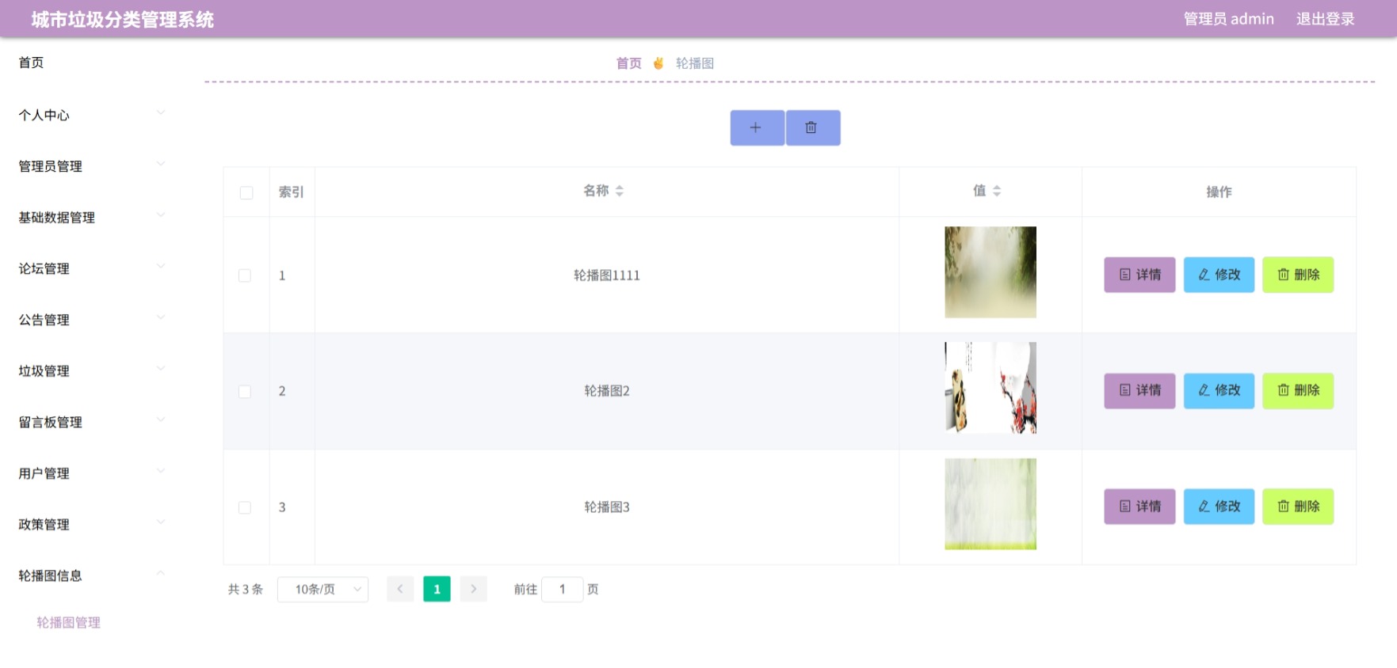
Task: Click the previous page arrow
Action: 400,589
